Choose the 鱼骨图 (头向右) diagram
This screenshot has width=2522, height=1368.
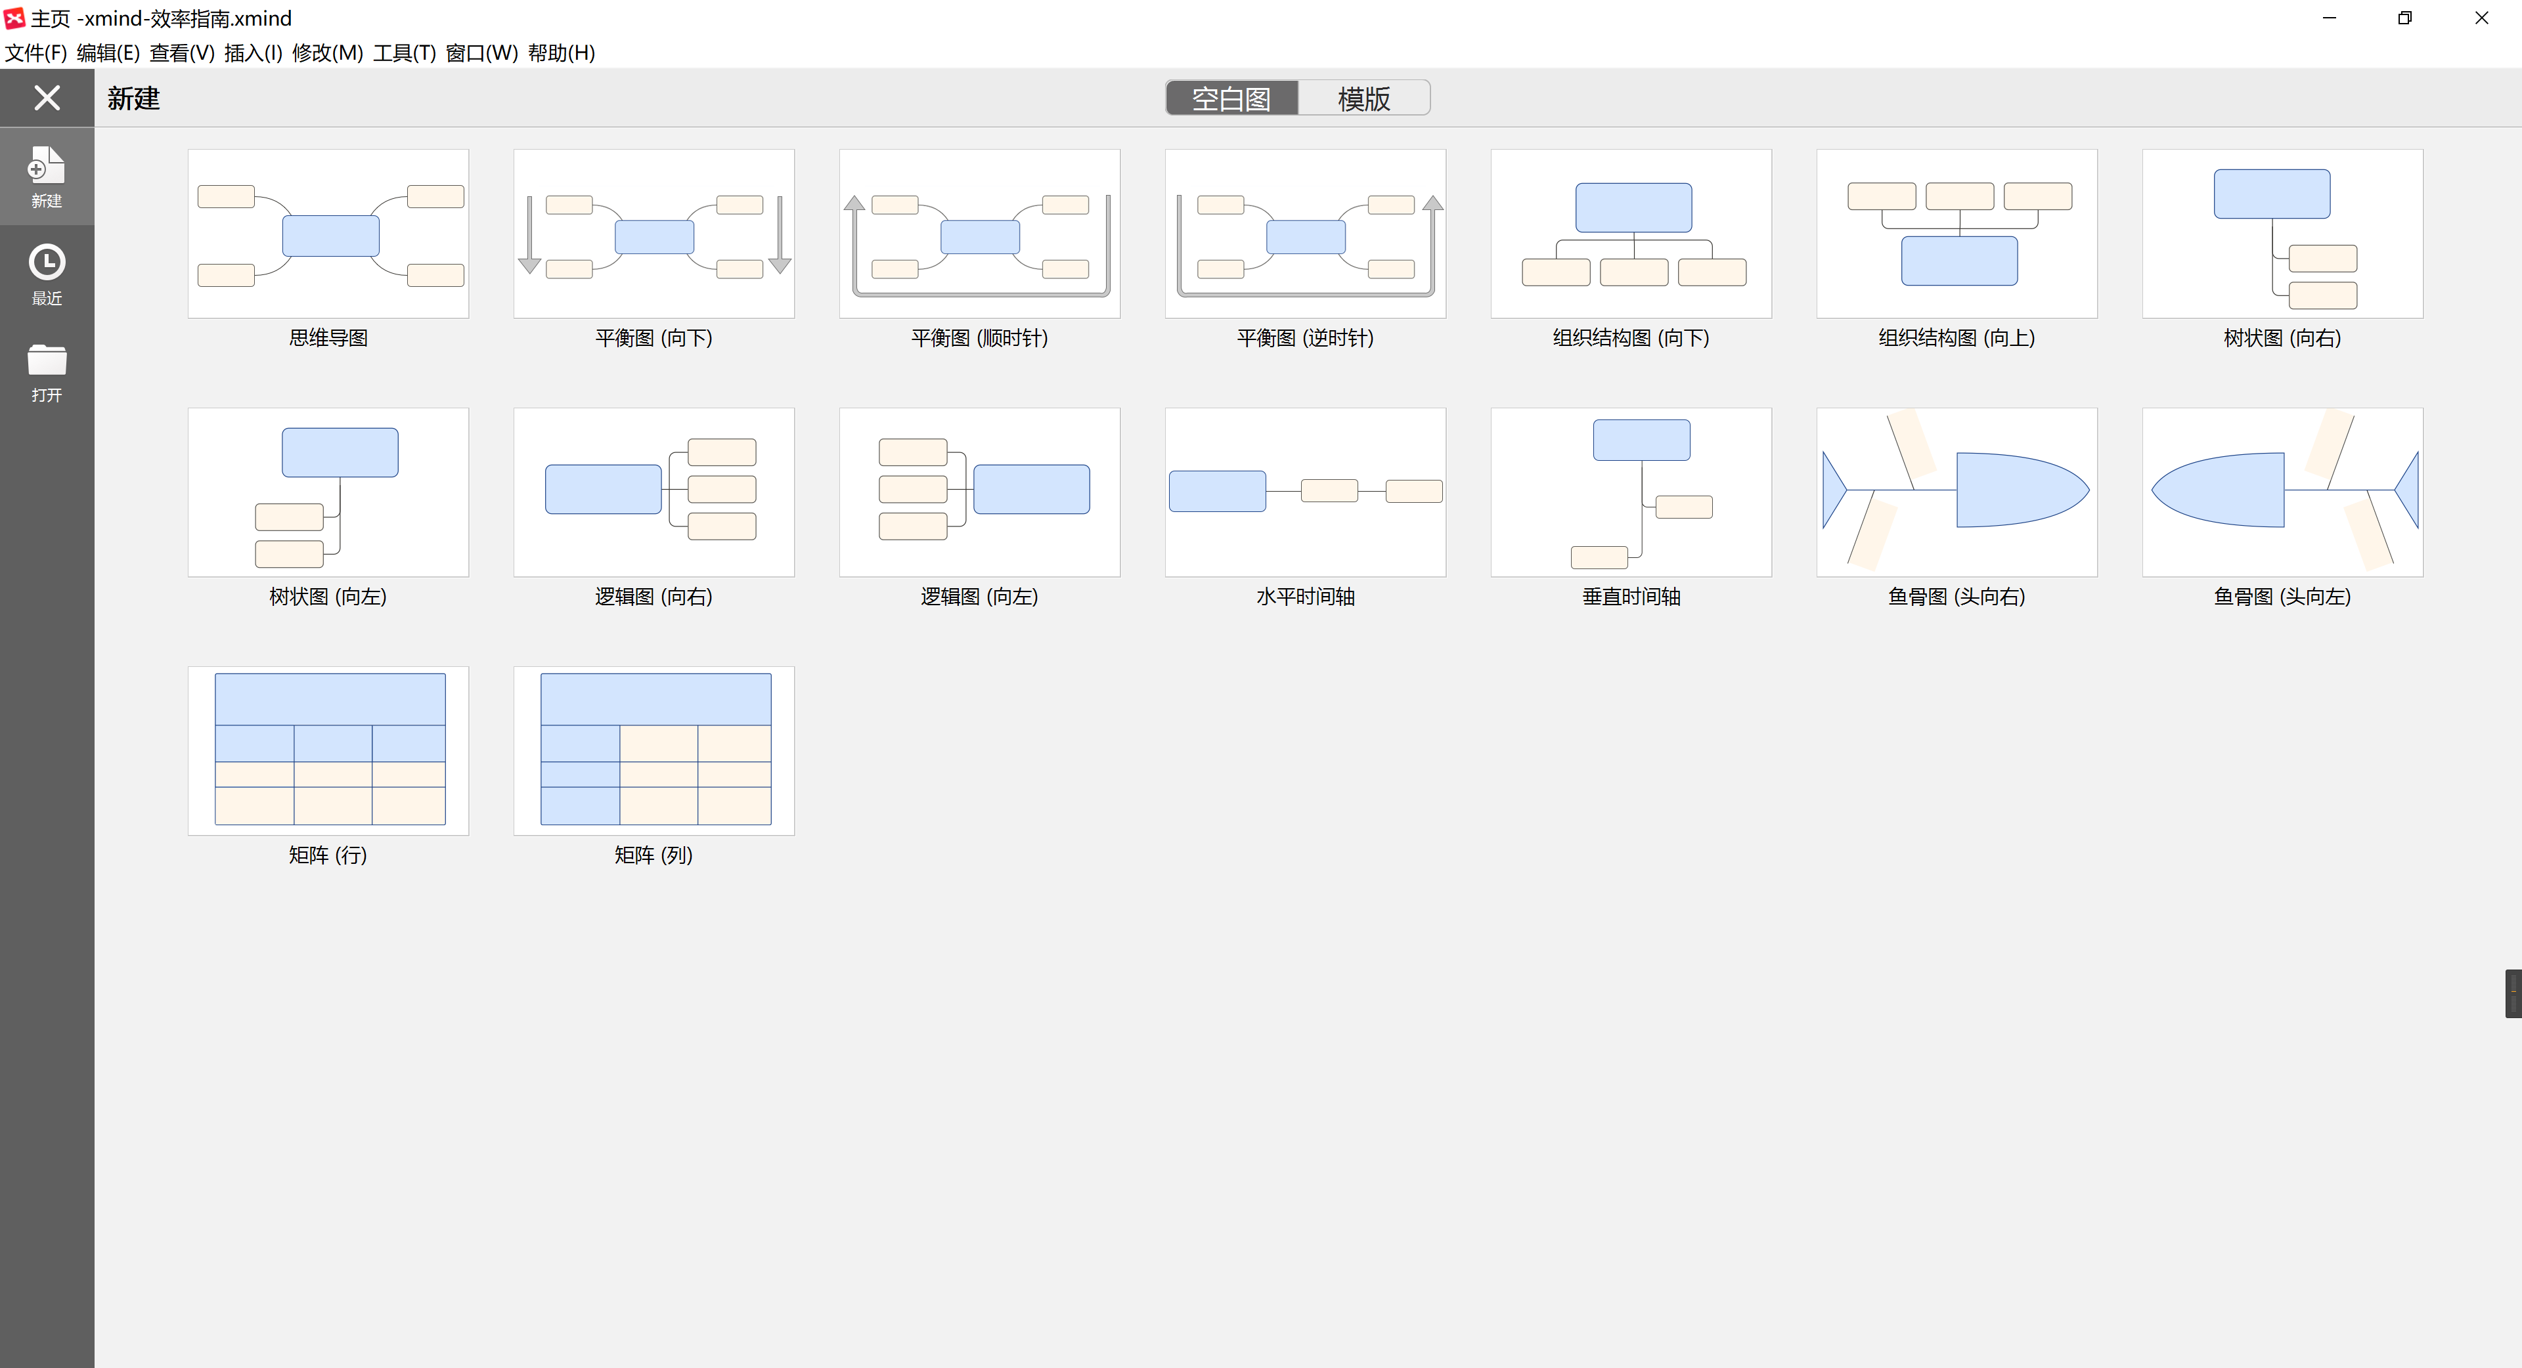click(1955, 492)
